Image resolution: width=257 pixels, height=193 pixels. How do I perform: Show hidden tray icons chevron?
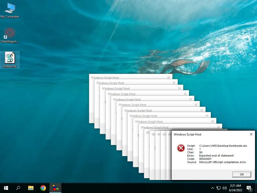pyautogui.click(x=212, y=188)
